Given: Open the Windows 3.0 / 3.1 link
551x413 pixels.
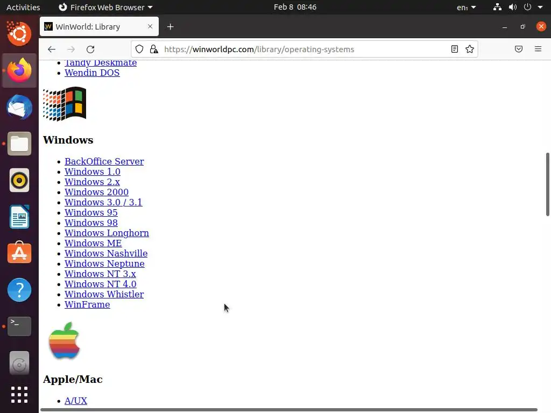Looking at the screenshot, I should 103,202.
